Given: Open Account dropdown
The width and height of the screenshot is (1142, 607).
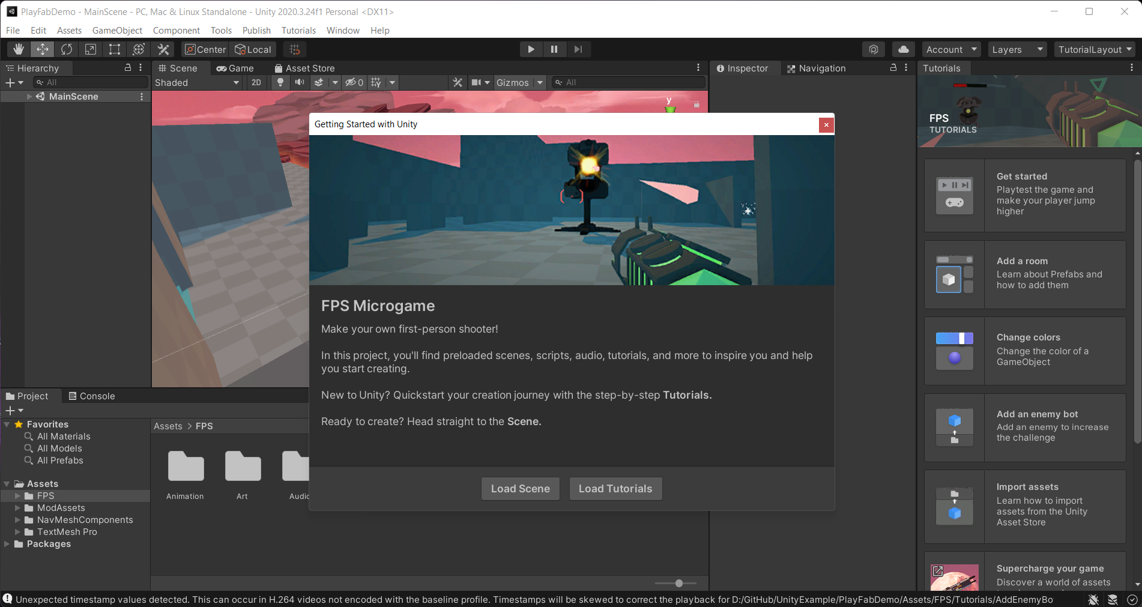Looking at the screenshot, I should [x=952, y=49].
